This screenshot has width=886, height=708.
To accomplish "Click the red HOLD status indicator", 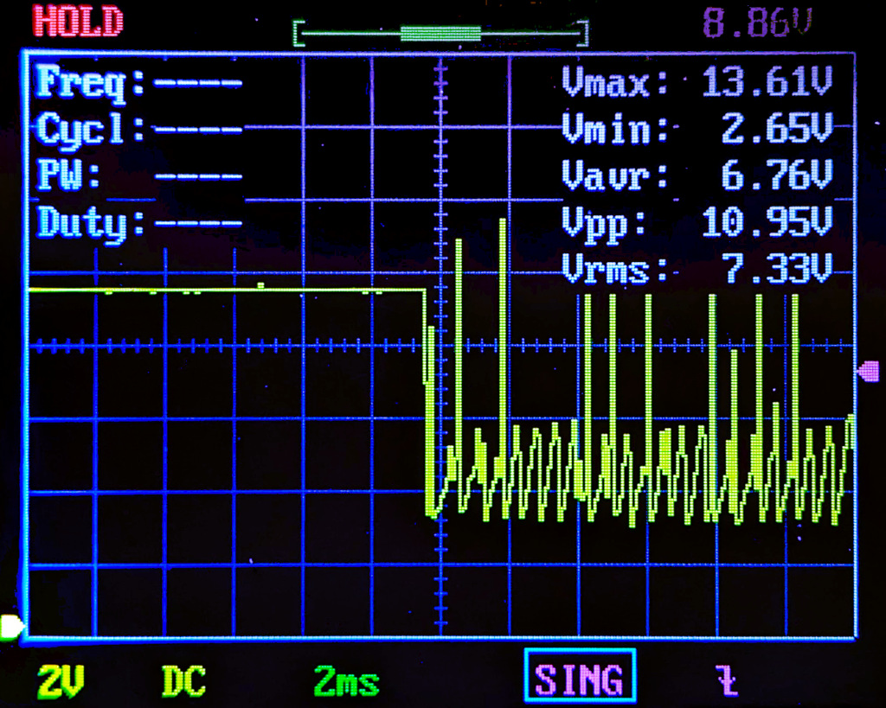I will (79, 23).
